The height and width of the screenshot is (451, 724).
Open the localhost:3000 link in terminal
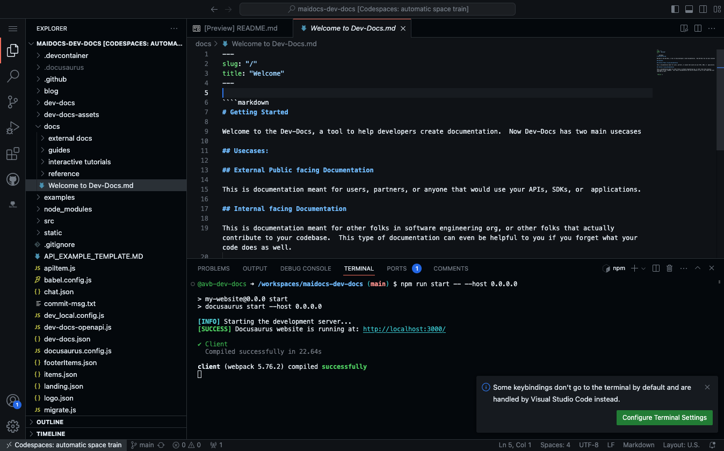pos(404,329)
